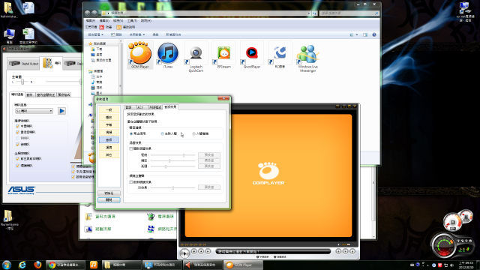Switch to the Chrome window taskbar button
The width and height of the screenshot is (480, 270).
pyautogui.click(x=65, y=265)
